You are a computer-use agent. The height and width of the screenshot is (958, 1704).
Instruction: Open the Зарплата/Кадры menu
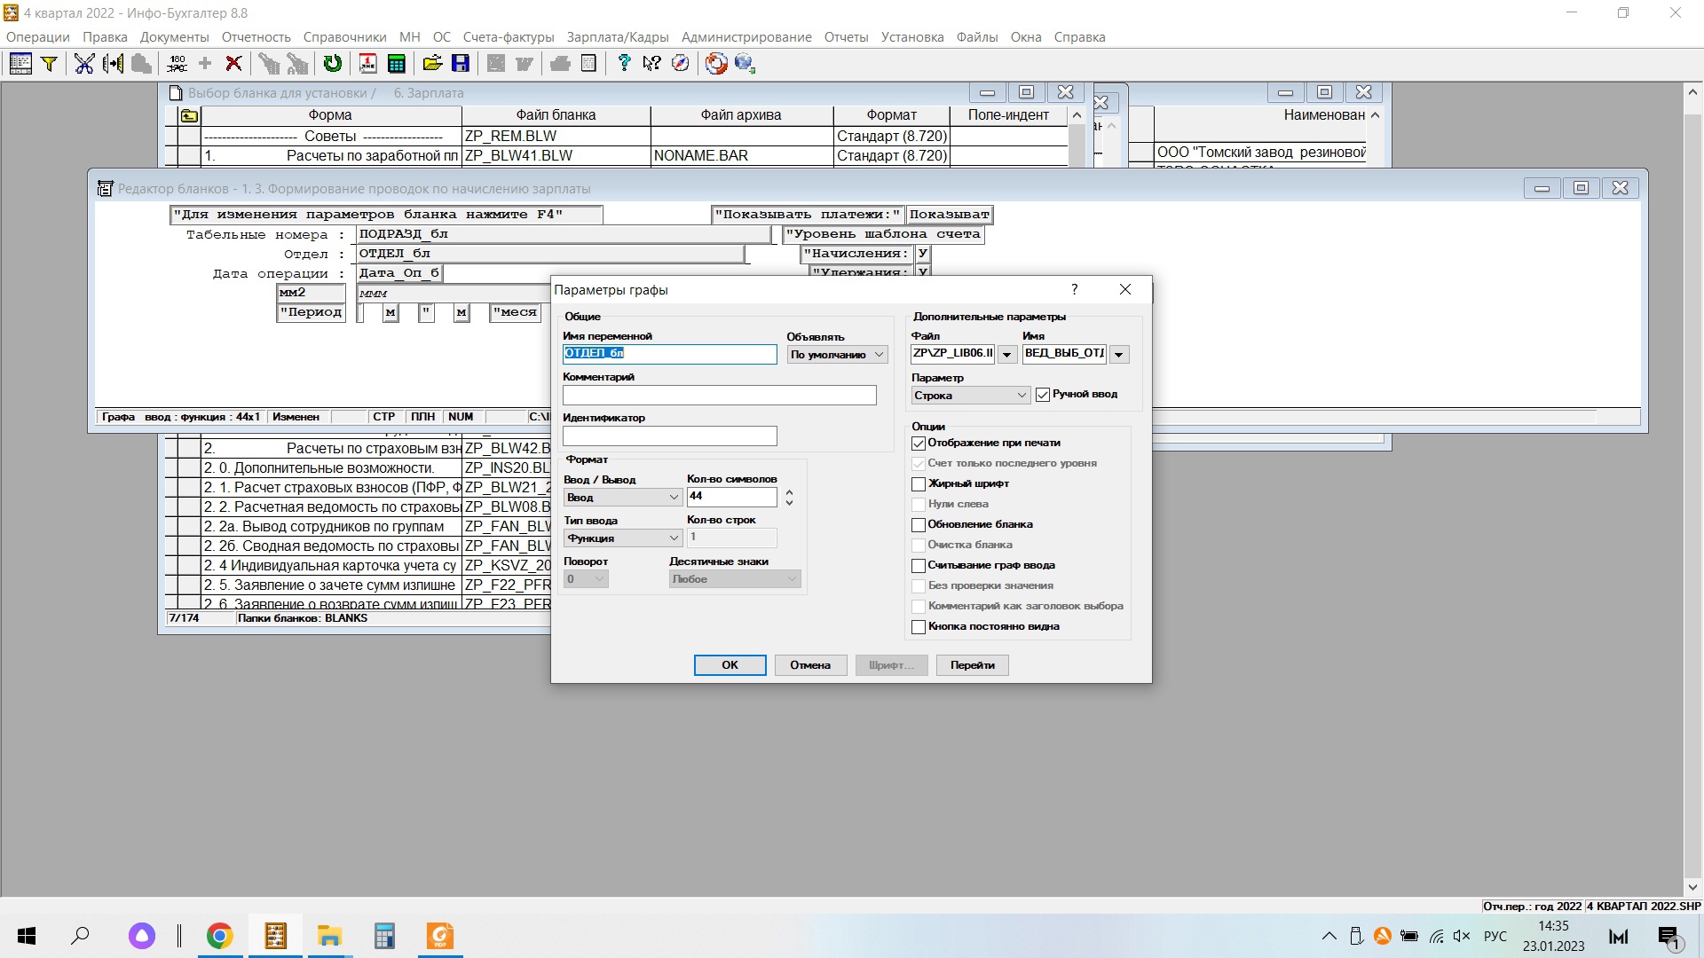pos(618,37)
